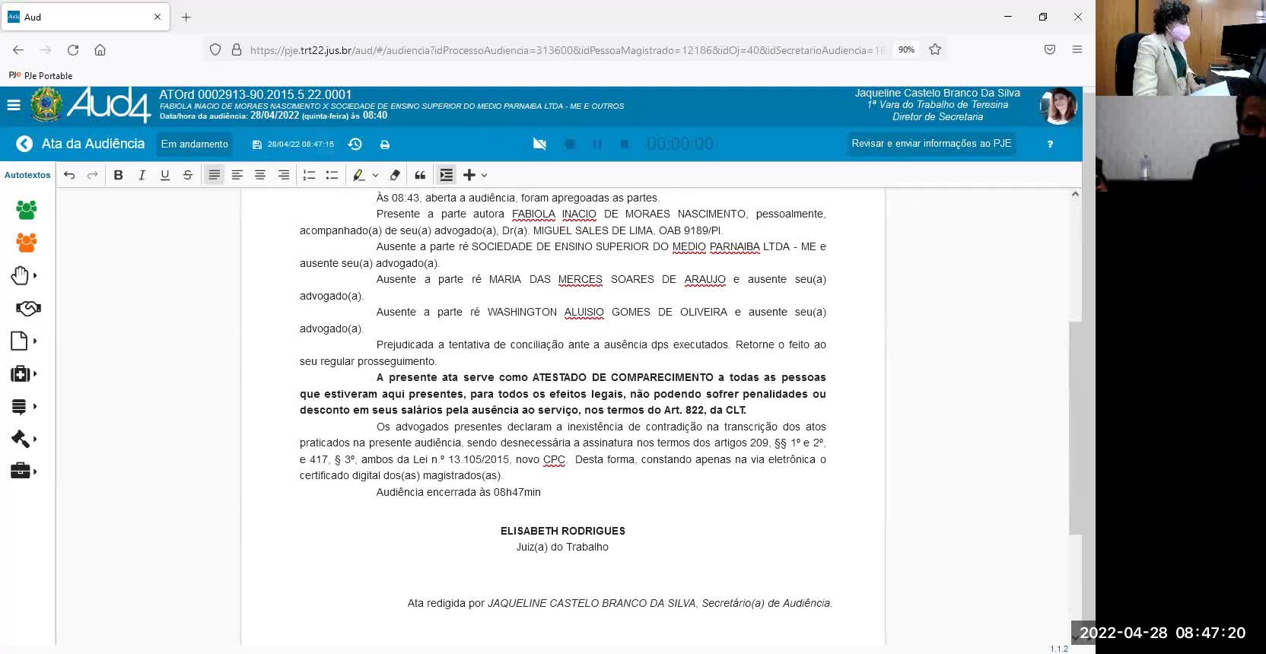Open the Firefox application menu

click(x=1077, y=49)
